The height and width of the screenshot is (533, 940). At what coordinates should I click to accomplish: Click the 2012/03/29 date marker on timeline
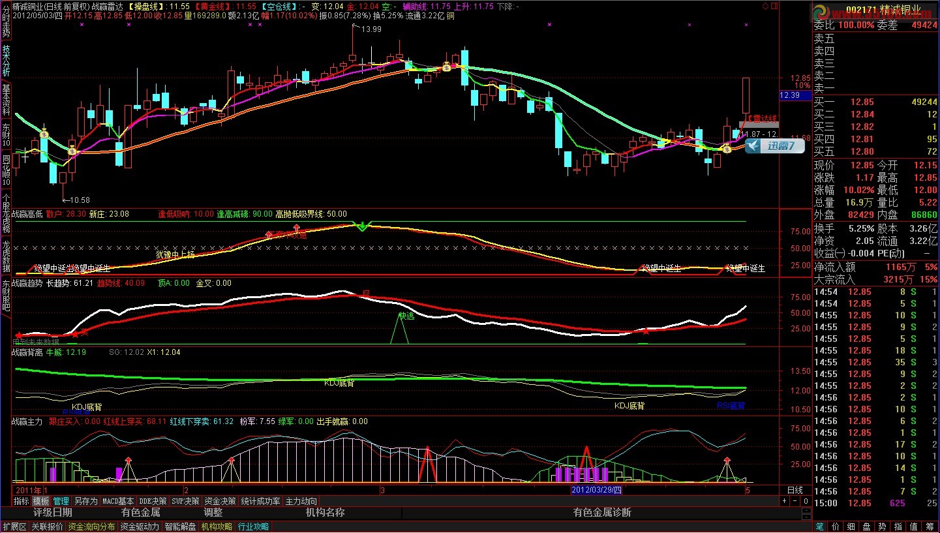click(x=596, y=490)
